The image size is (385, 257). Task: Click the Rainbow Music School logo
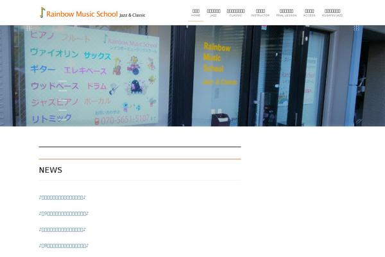[x=92, y=13]
